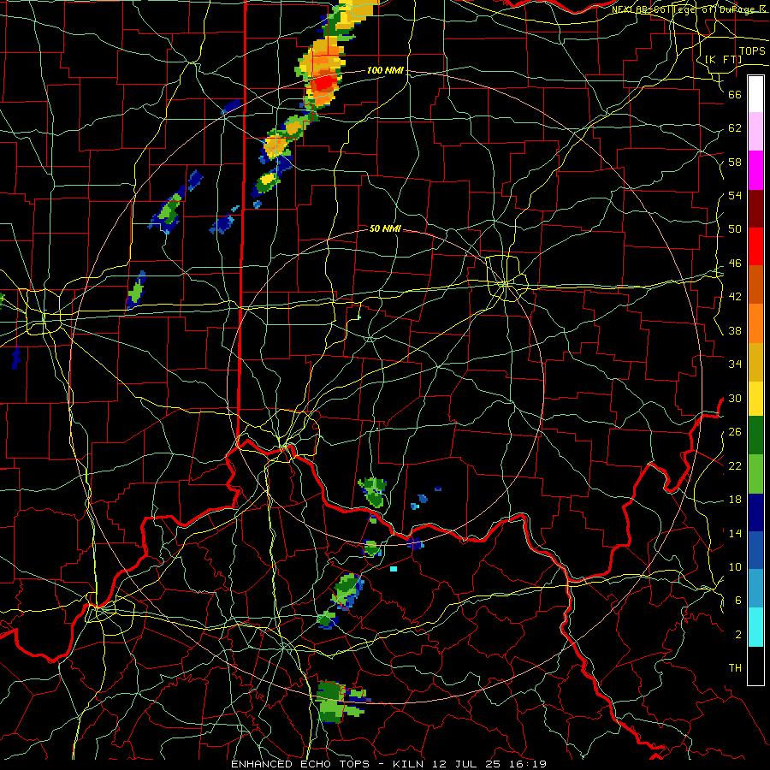
Task: Select the white swatch in the legend
Action: click(755, 94)
